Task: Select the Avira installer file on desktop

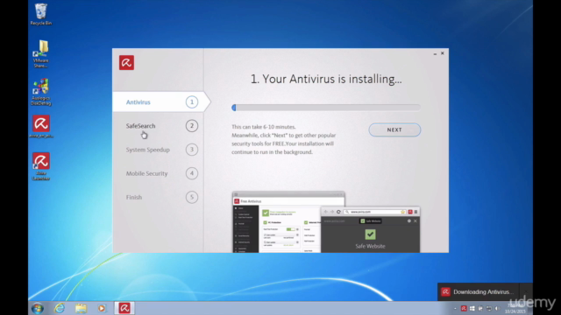Action: (x=41, y=126)
